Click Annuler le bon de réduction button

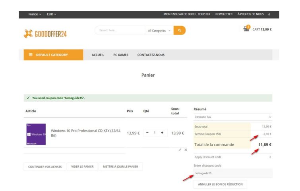coord(220,184)
